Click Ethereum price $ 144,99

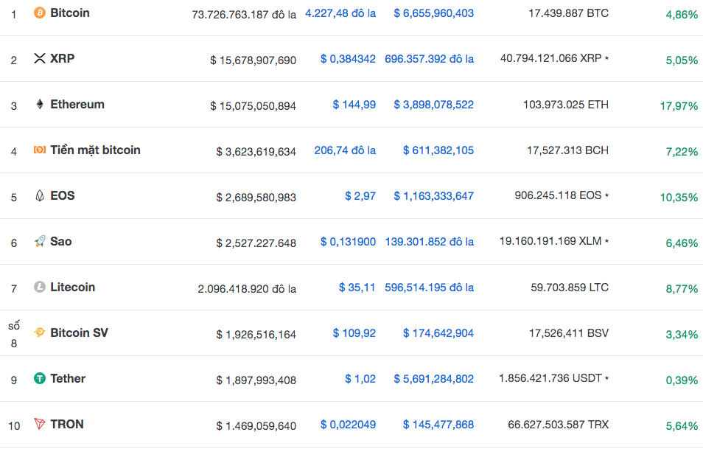(x=354, y=105)
